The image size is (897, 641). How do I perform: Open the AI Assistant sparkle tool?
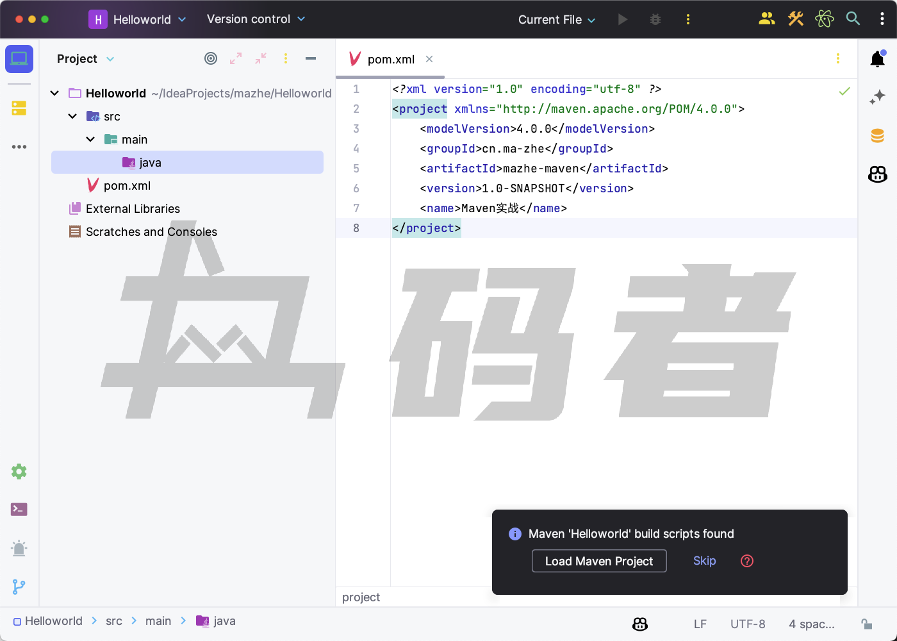(877, 97)
